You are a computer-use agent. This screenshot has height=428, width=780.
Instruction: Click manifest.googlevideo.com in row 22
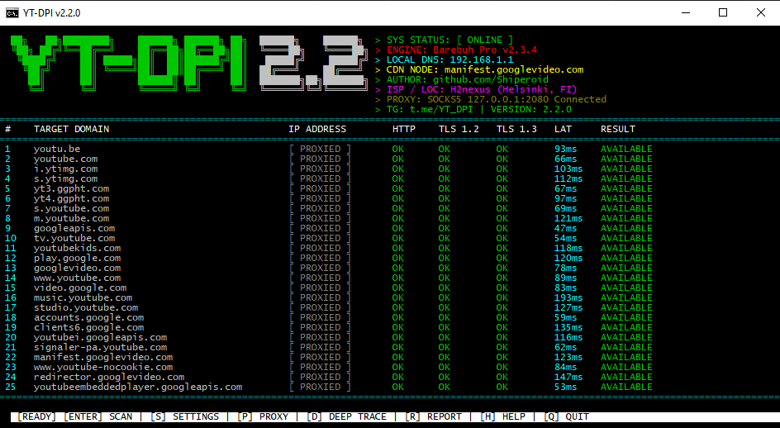tap(103, 357)
